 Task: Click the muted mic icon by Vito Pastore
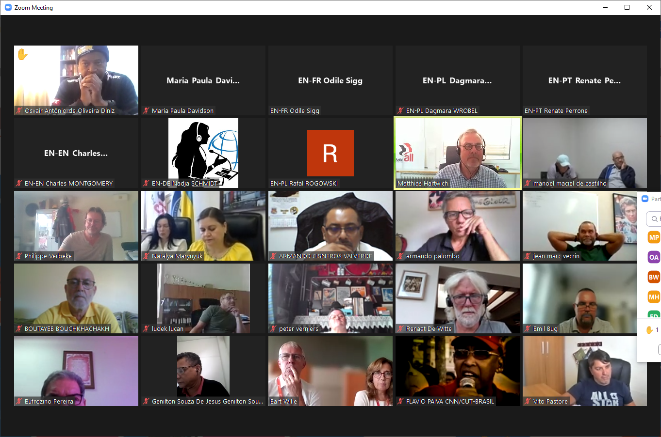pos(528,401)
